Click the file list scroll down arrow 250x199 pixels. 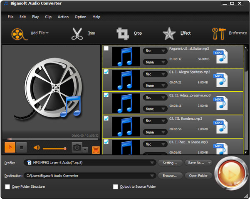click(x=246, y=152)
